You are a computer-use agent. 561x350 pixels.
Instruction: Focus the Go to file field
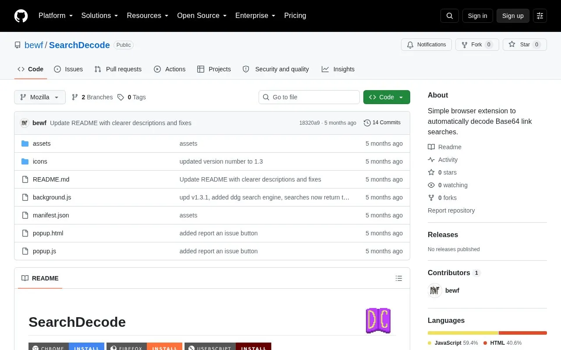click(x=309, y=97)
